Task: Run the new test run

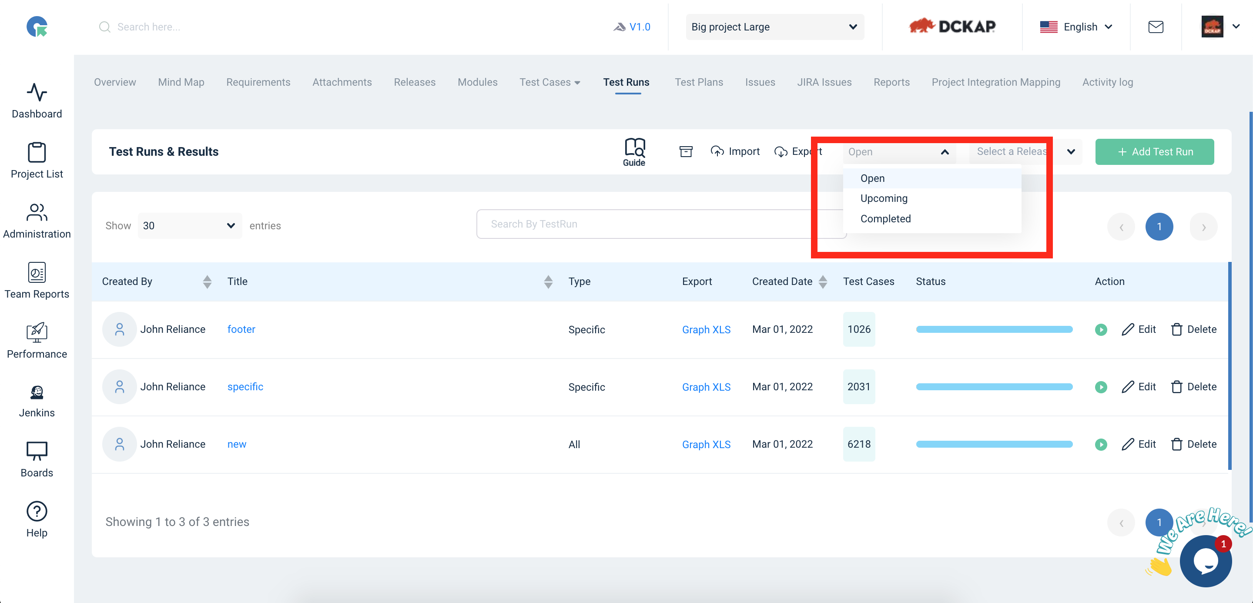Action: (1101, 444)
